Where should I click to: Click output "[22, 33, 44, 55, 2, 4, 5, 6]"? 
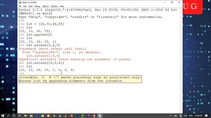coord(46,70)
